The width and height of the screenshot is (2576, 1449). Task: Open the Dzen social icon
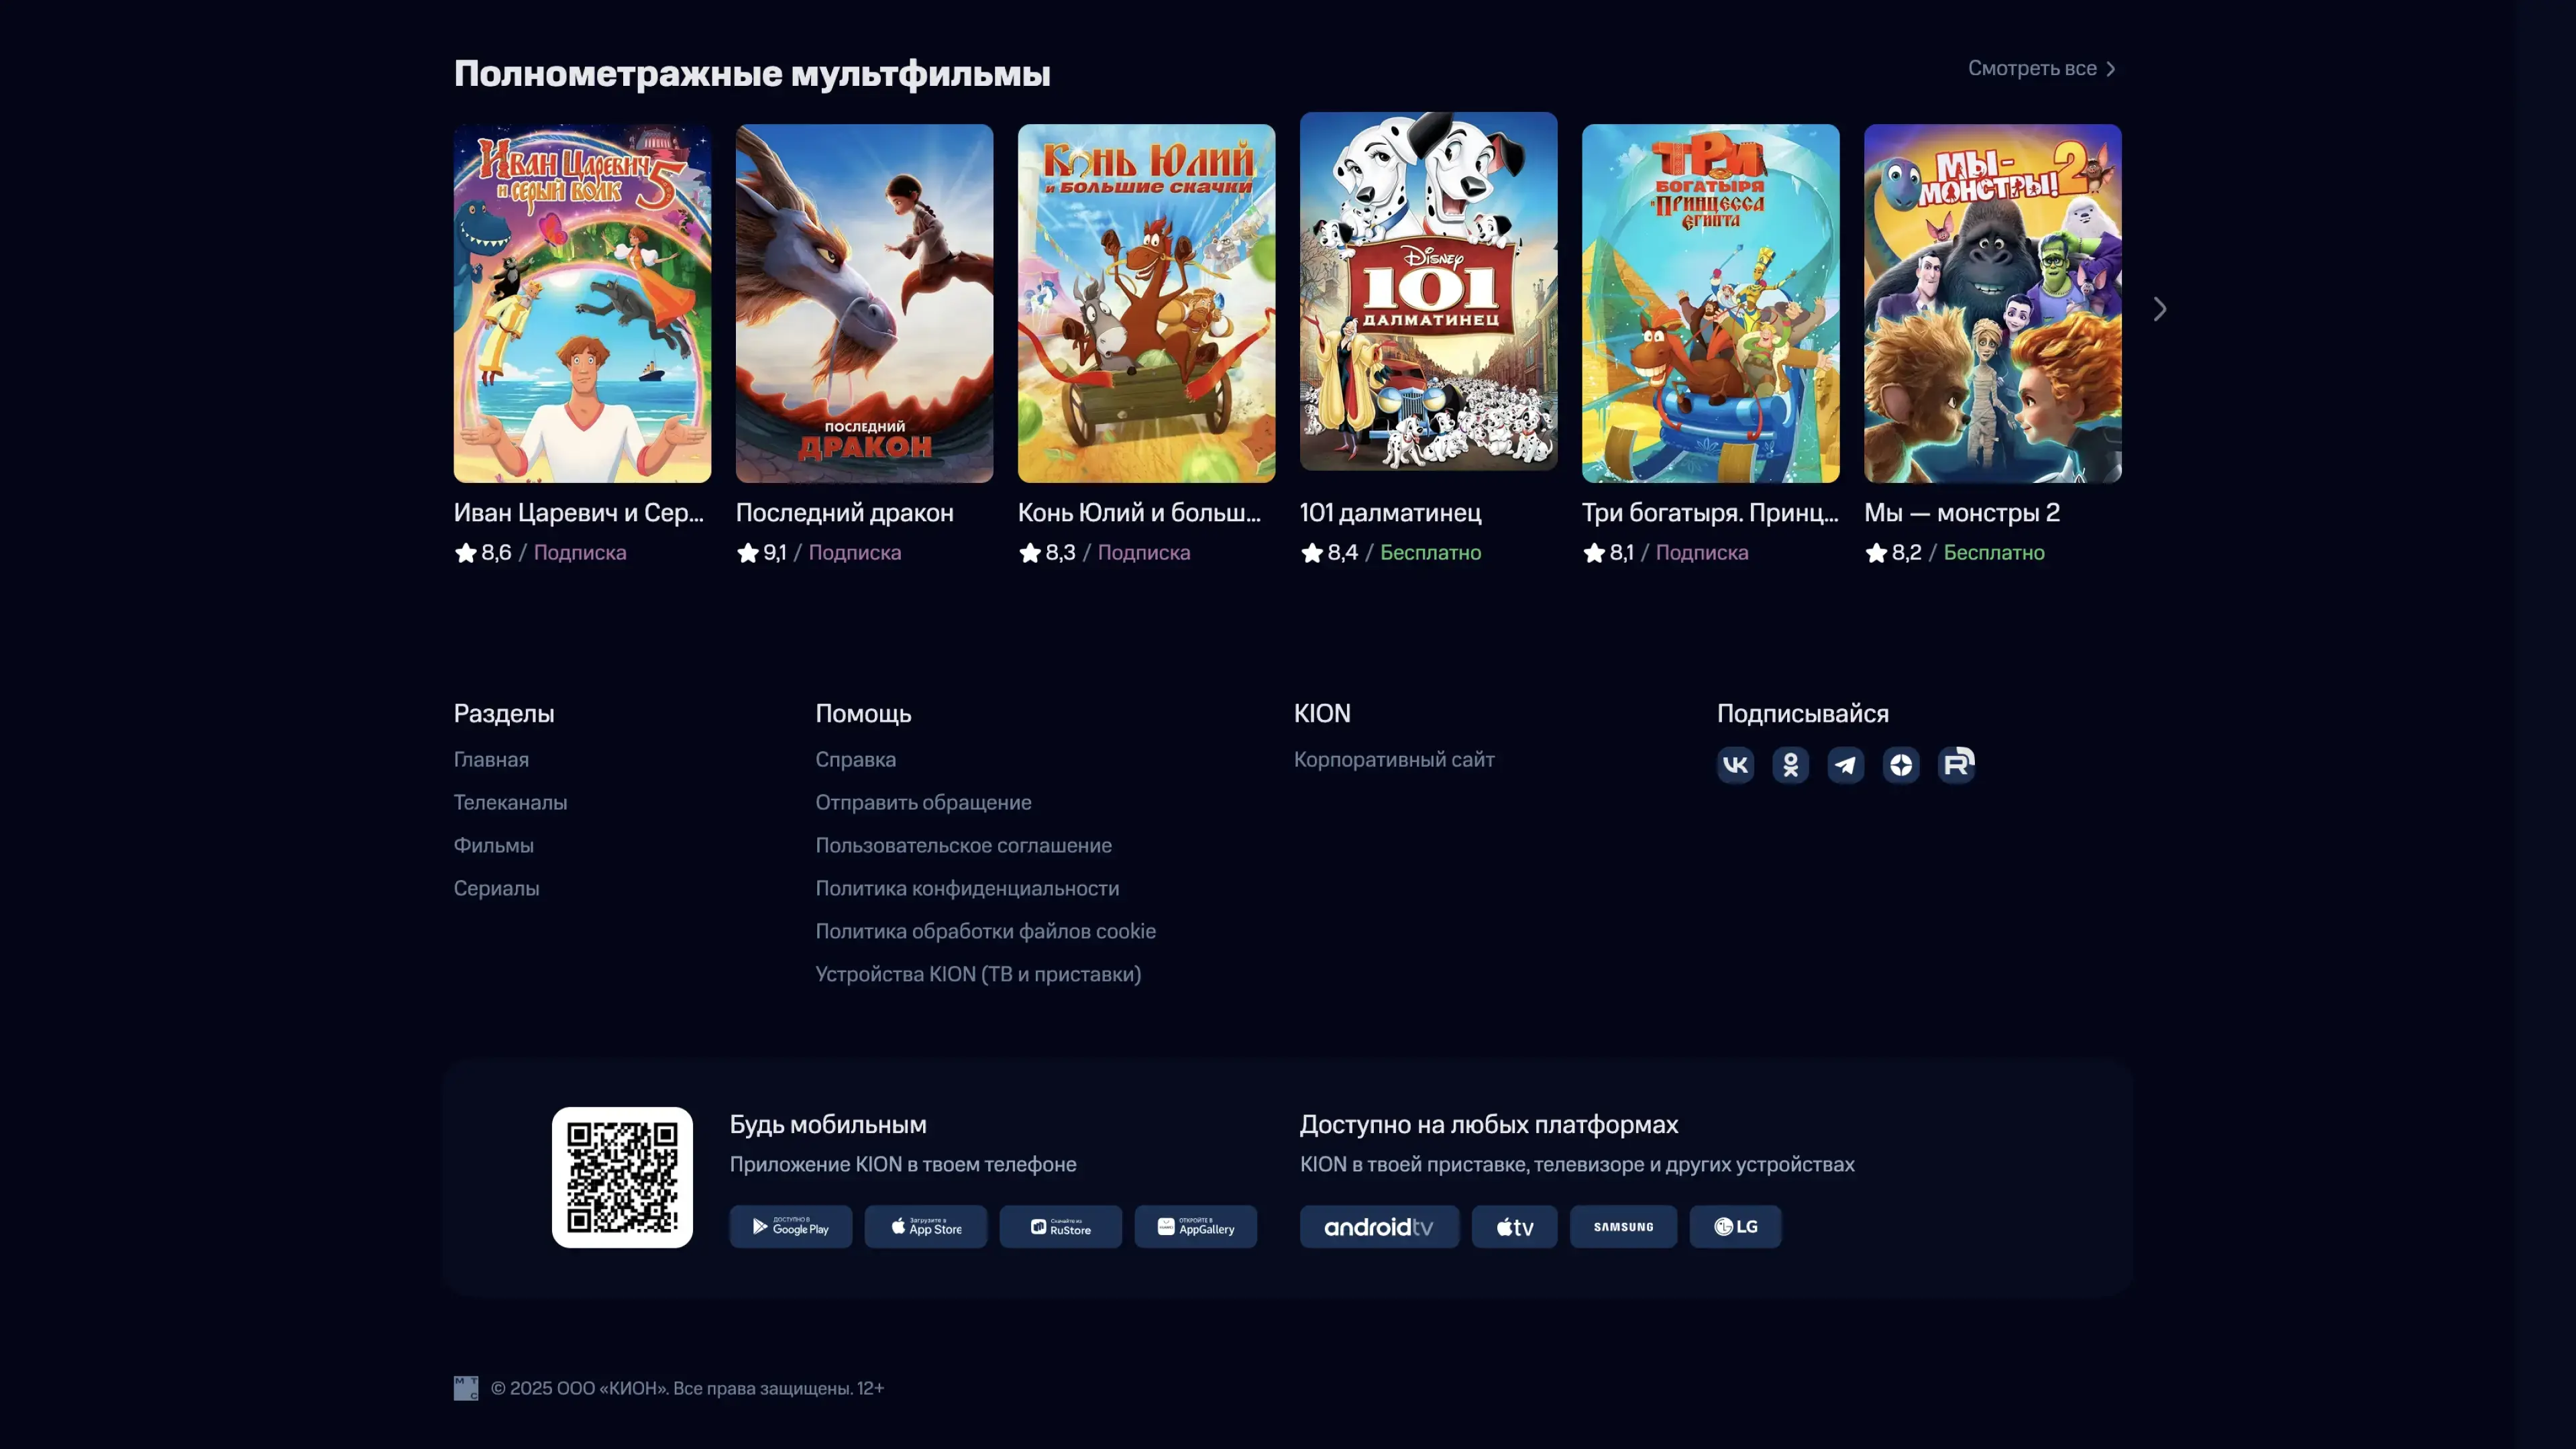point(1900,765)
